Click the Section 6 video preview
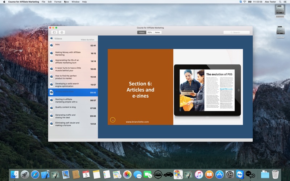This screenshot has width=290, height=181. tap(175, 87)
